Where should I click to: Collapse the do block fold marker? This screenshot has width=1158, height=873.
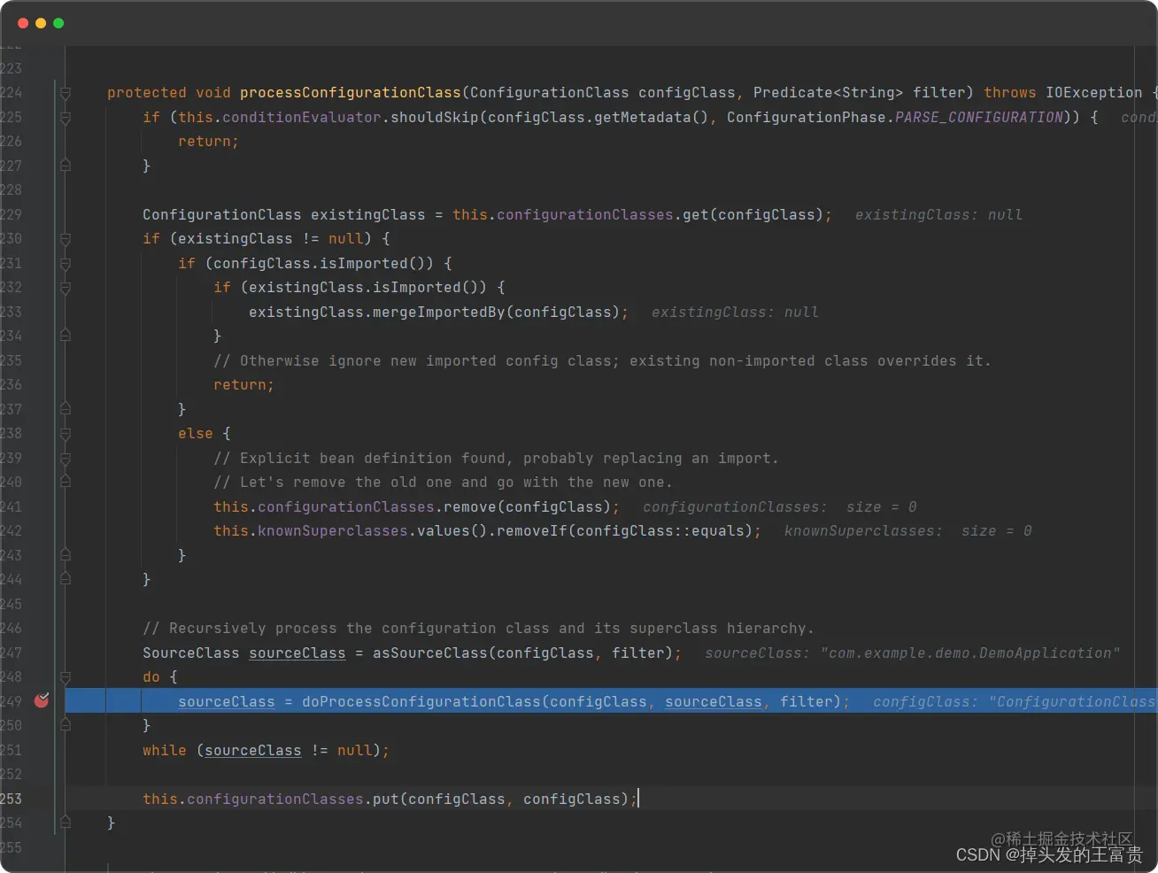[x=66, y=677]
